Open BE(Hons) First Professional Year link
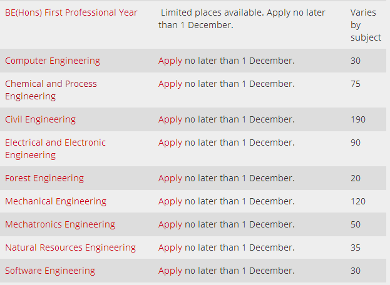Viewport: 390px width, 285px height. click(x=71, y=12)
